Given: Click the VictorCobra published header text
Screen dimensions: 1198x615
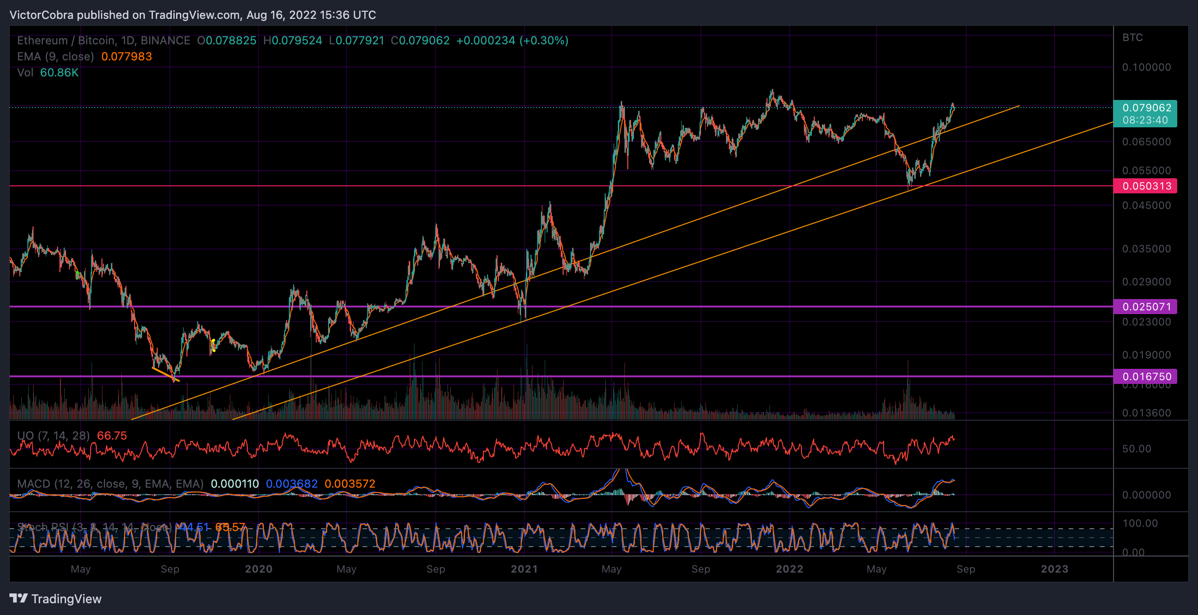Looking at the screenshot, I should tap(193, 15).
